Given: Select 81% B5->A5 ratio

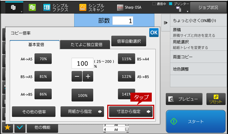Looking at the screenshot, I should pyautogui.click(x=43, y=76).
